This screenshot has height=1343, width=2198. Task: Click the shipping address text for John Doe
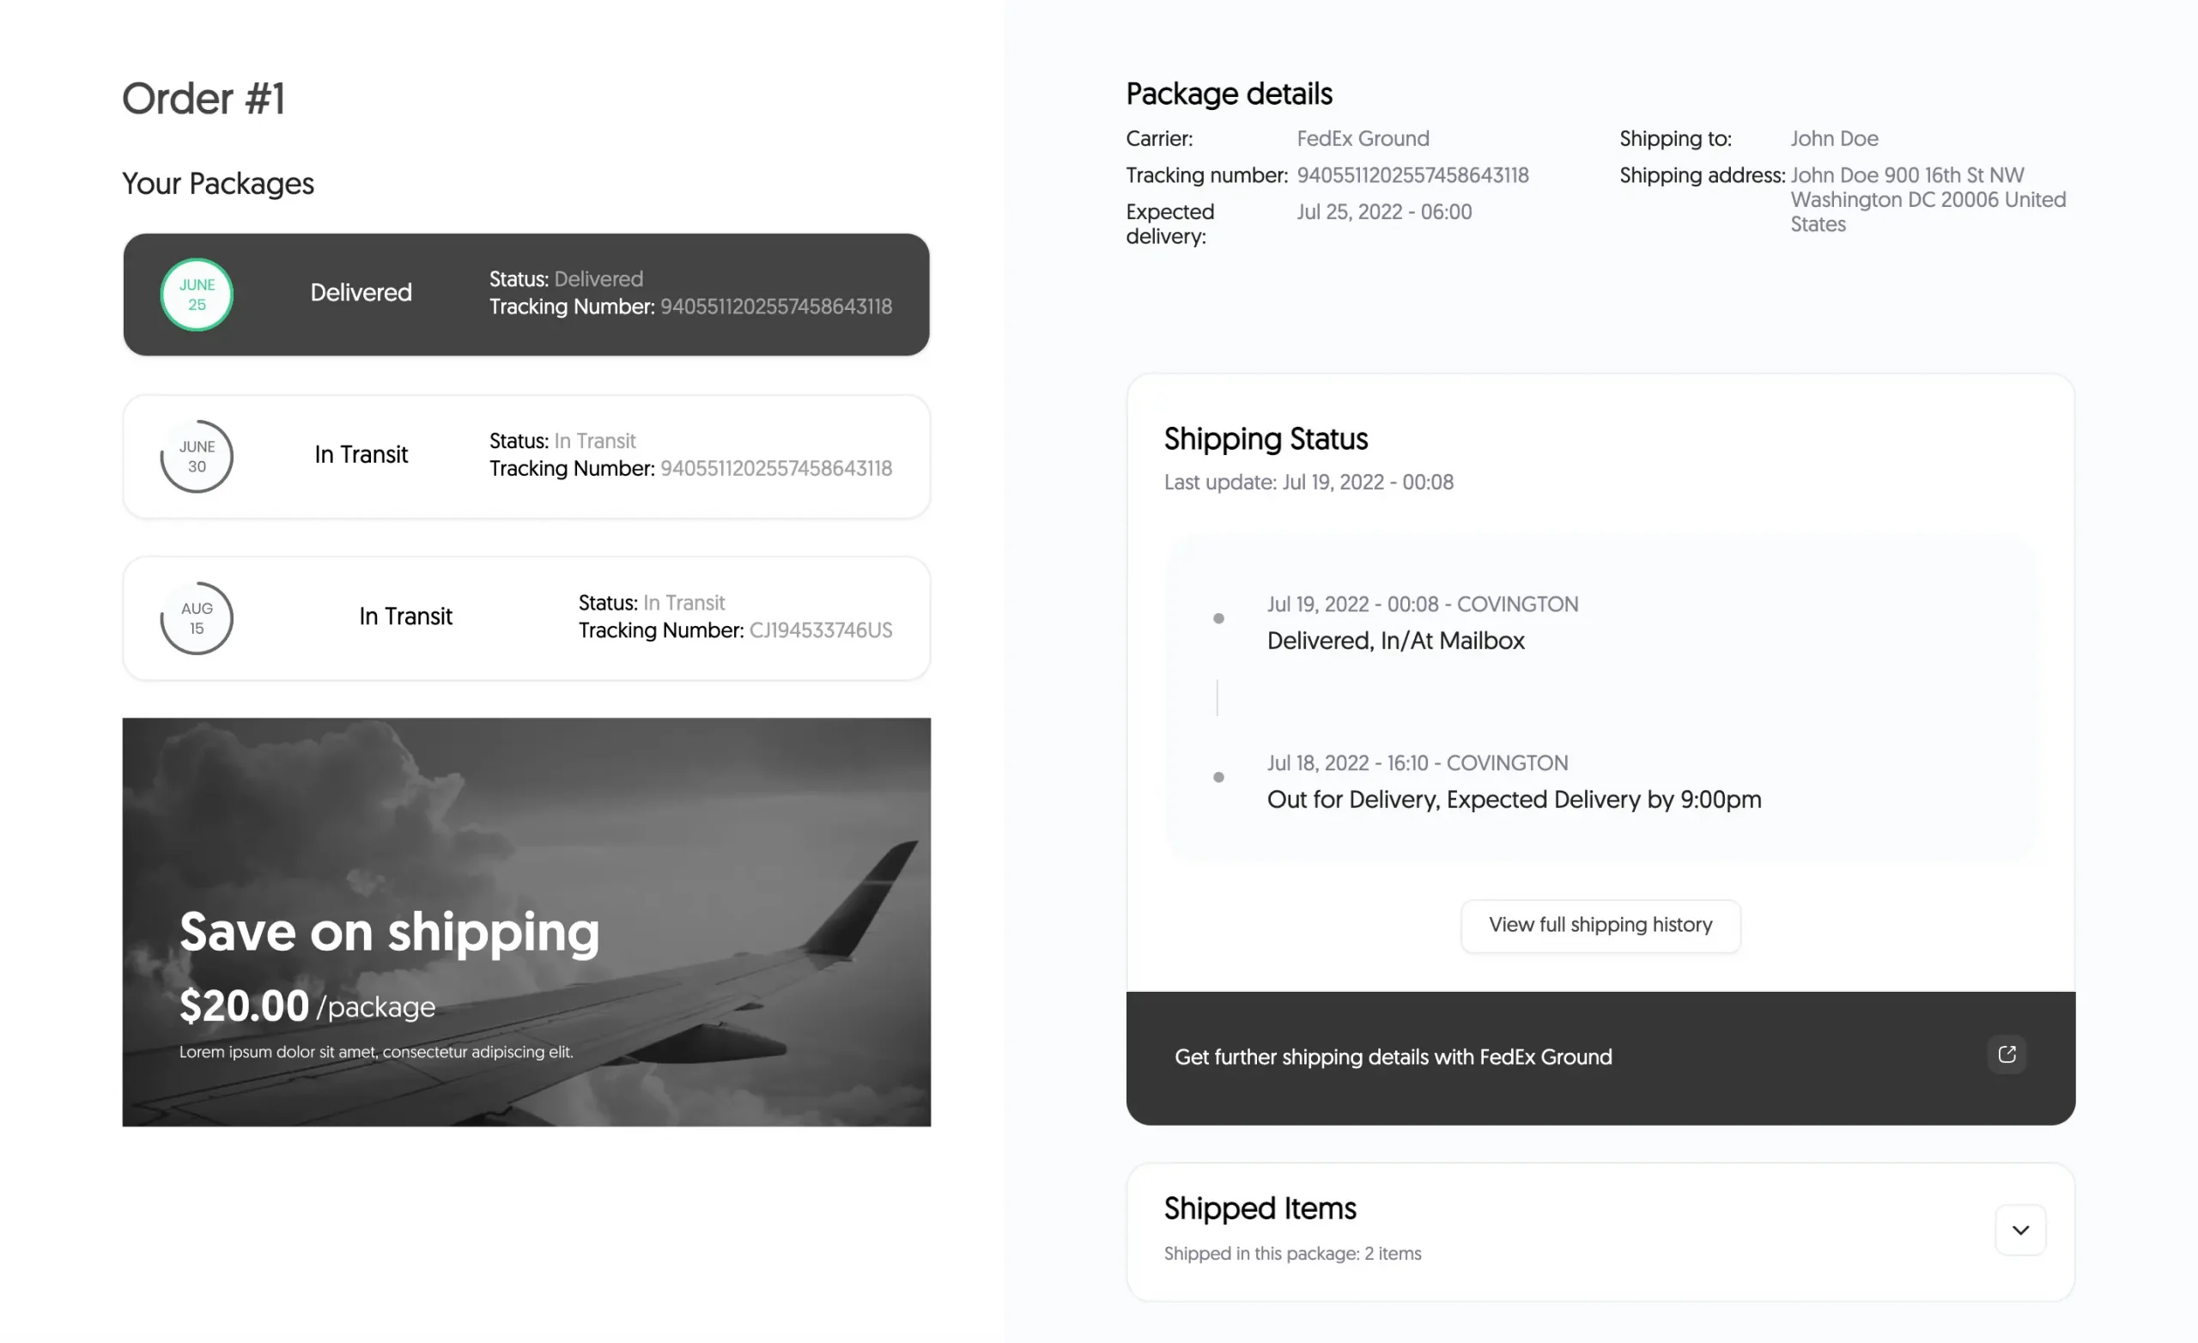coord(1928,200)
